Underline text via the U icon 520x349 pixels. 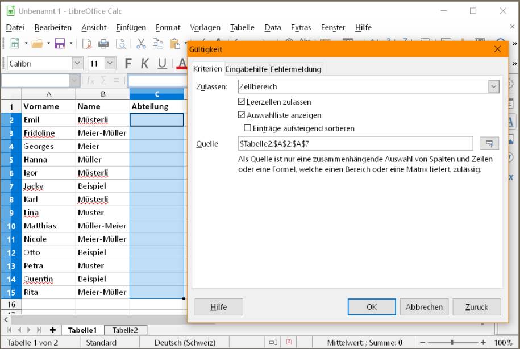[162, 63]
